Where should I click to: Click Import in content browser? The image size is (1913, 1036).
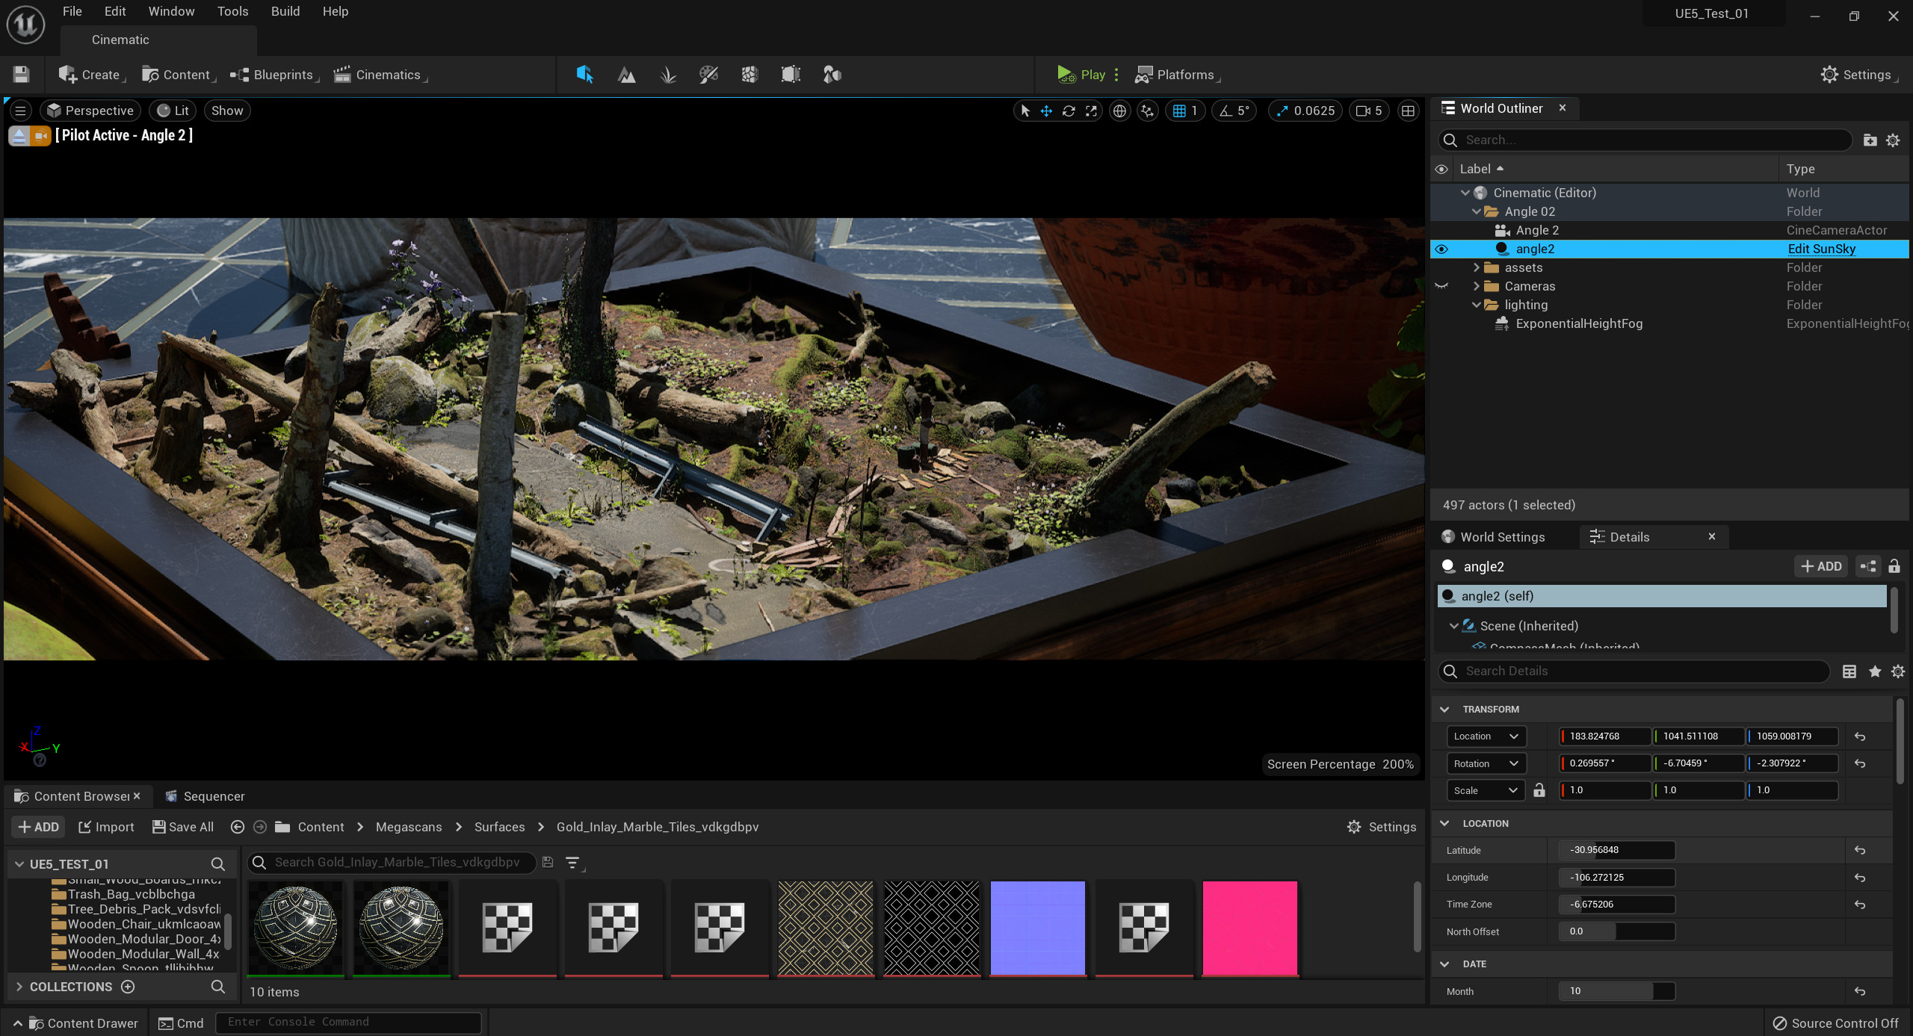[106, 826]
